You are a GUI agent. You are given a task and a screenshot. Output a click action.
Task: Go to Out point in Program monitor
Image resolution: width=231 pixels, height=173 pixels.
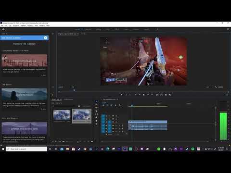pos(152,95)
